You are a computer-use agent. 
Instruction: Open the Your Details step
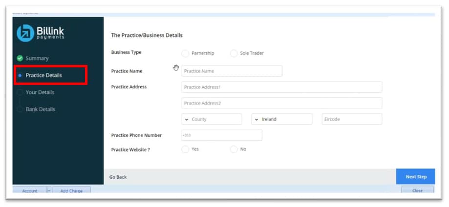coord(40,92)
